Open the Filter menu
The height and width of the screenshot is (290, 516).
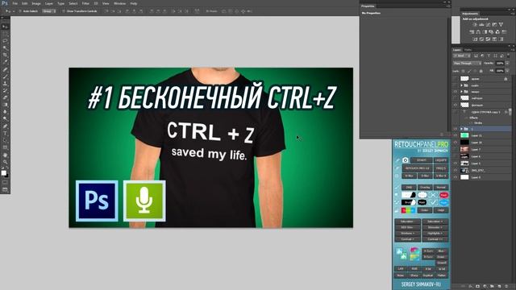(x=85, y=3)
